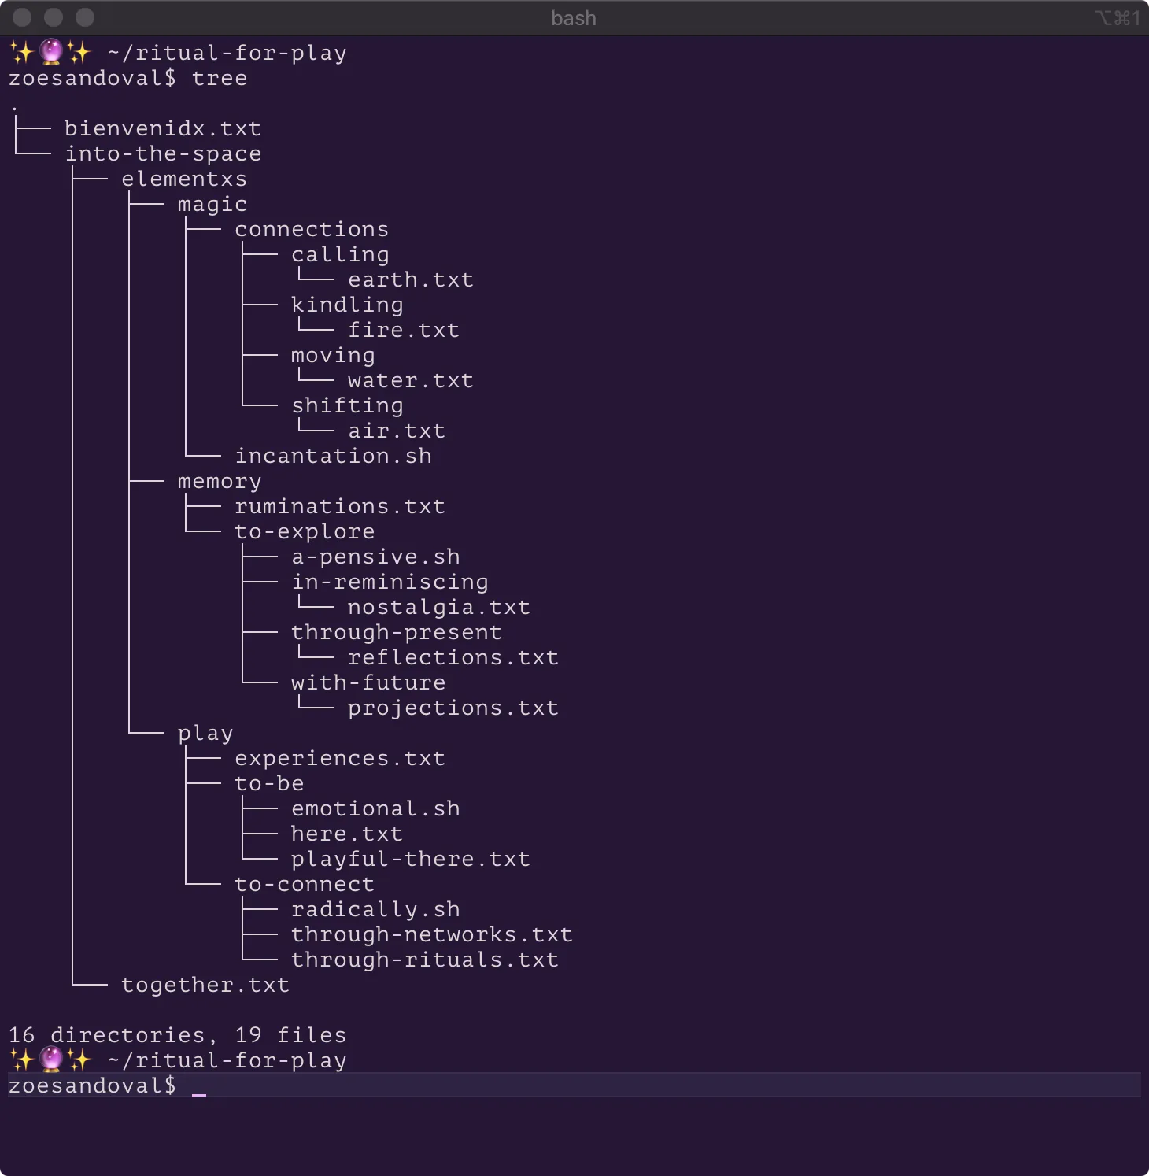This screenshot has height=1176, width=1149.
Task: Click the bash window title
Action: (574, 18)
